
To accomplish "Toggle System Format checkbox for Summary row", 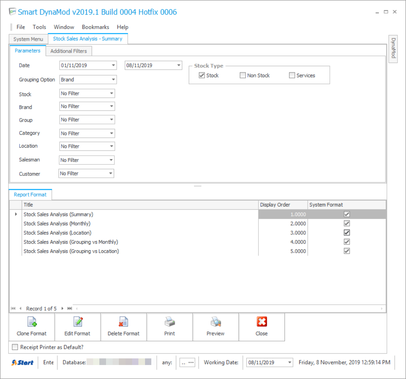I will click(x=347, y=215).
